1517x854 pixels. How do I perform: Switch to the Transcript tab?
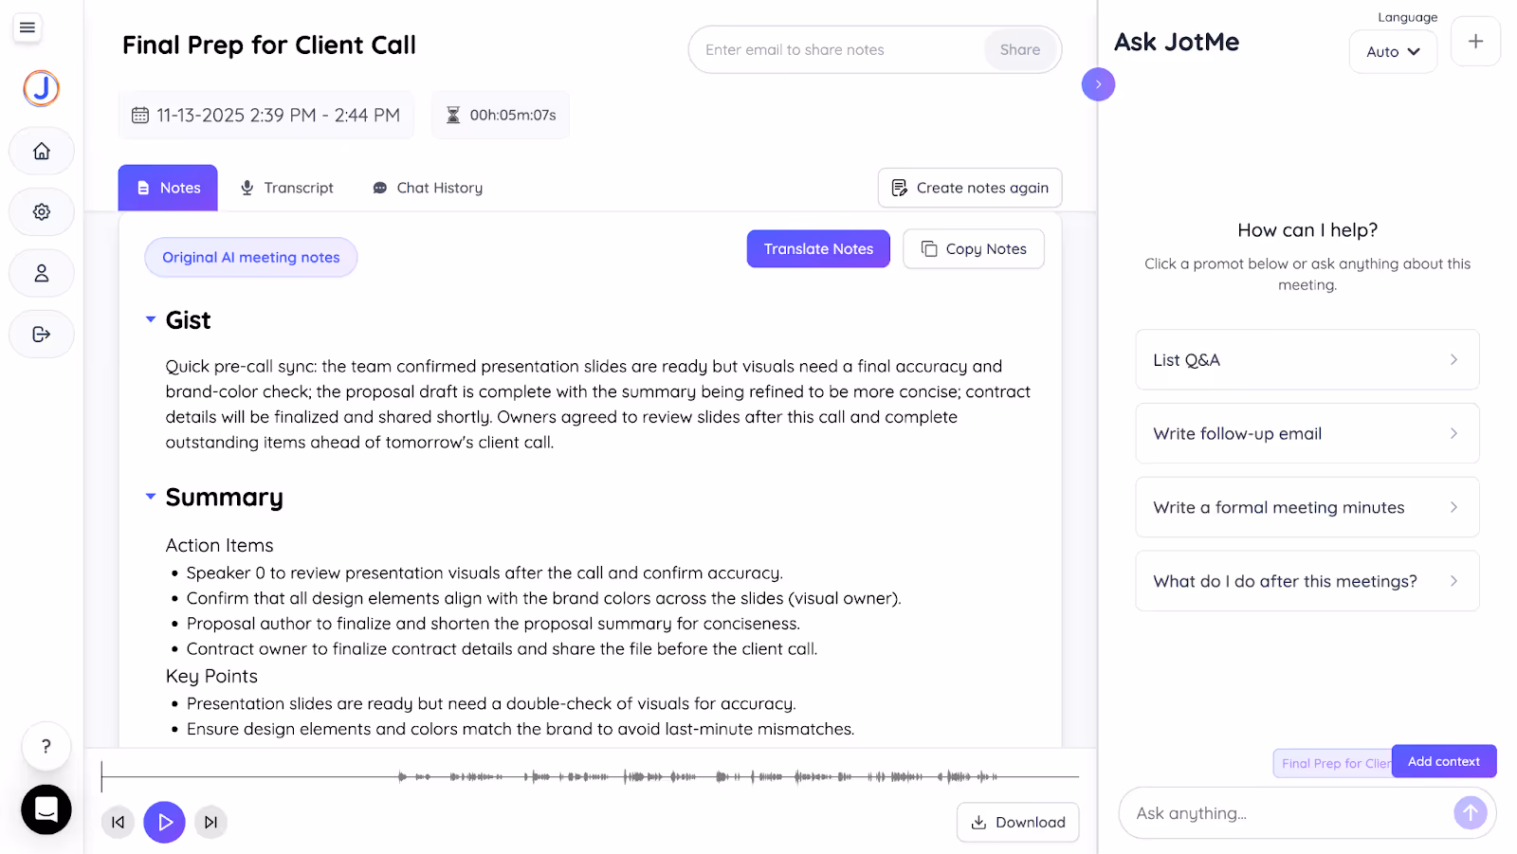(287, 187)
